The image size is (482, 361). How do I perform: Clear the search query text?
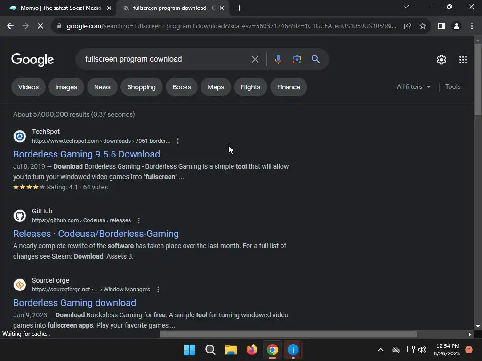point(255,59)
